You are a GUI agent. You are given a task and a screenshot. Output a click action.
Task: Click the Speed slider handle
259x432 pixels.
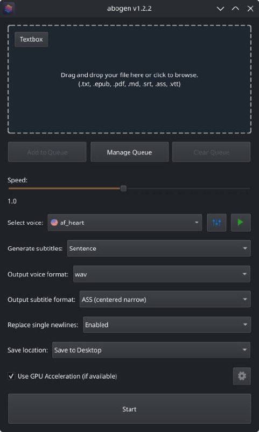tap(124, 188)
